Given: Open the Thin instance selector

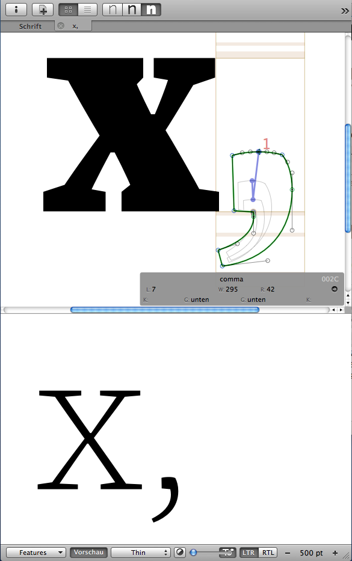Looking at the screenshot, I should 140,553.
